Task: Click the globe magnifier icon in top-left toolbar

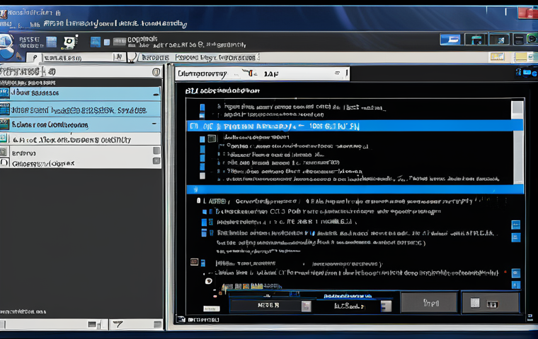Action: tap(7, 45)
